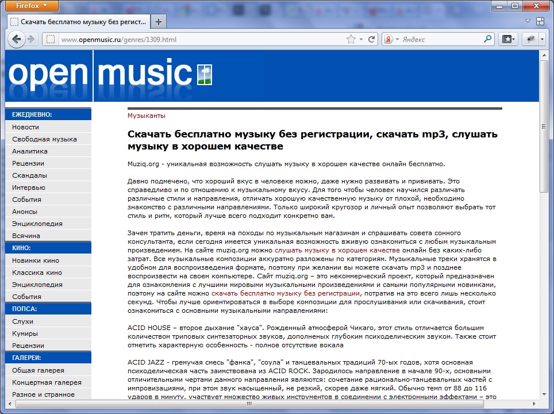Click the ACID JAZZ paragraph heading text
554x414 pixels.
[146, 362]
